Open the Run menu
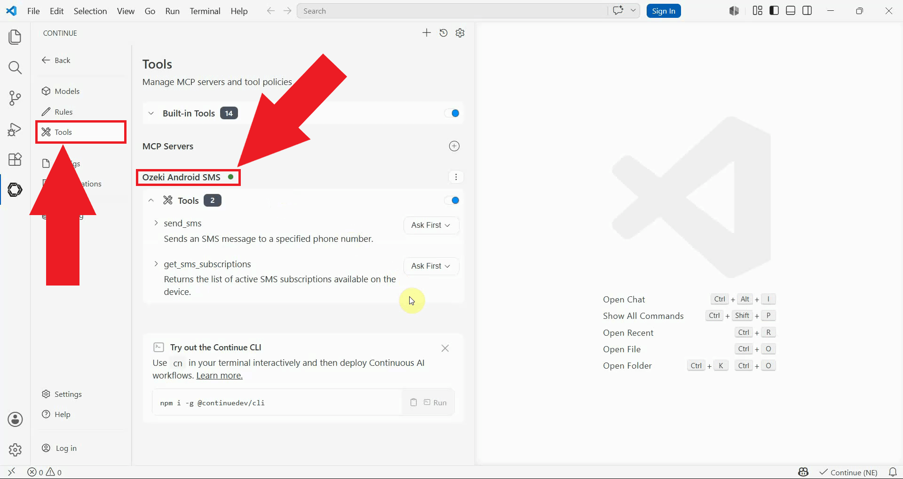The image size is (903, 479). pos(173,11)
